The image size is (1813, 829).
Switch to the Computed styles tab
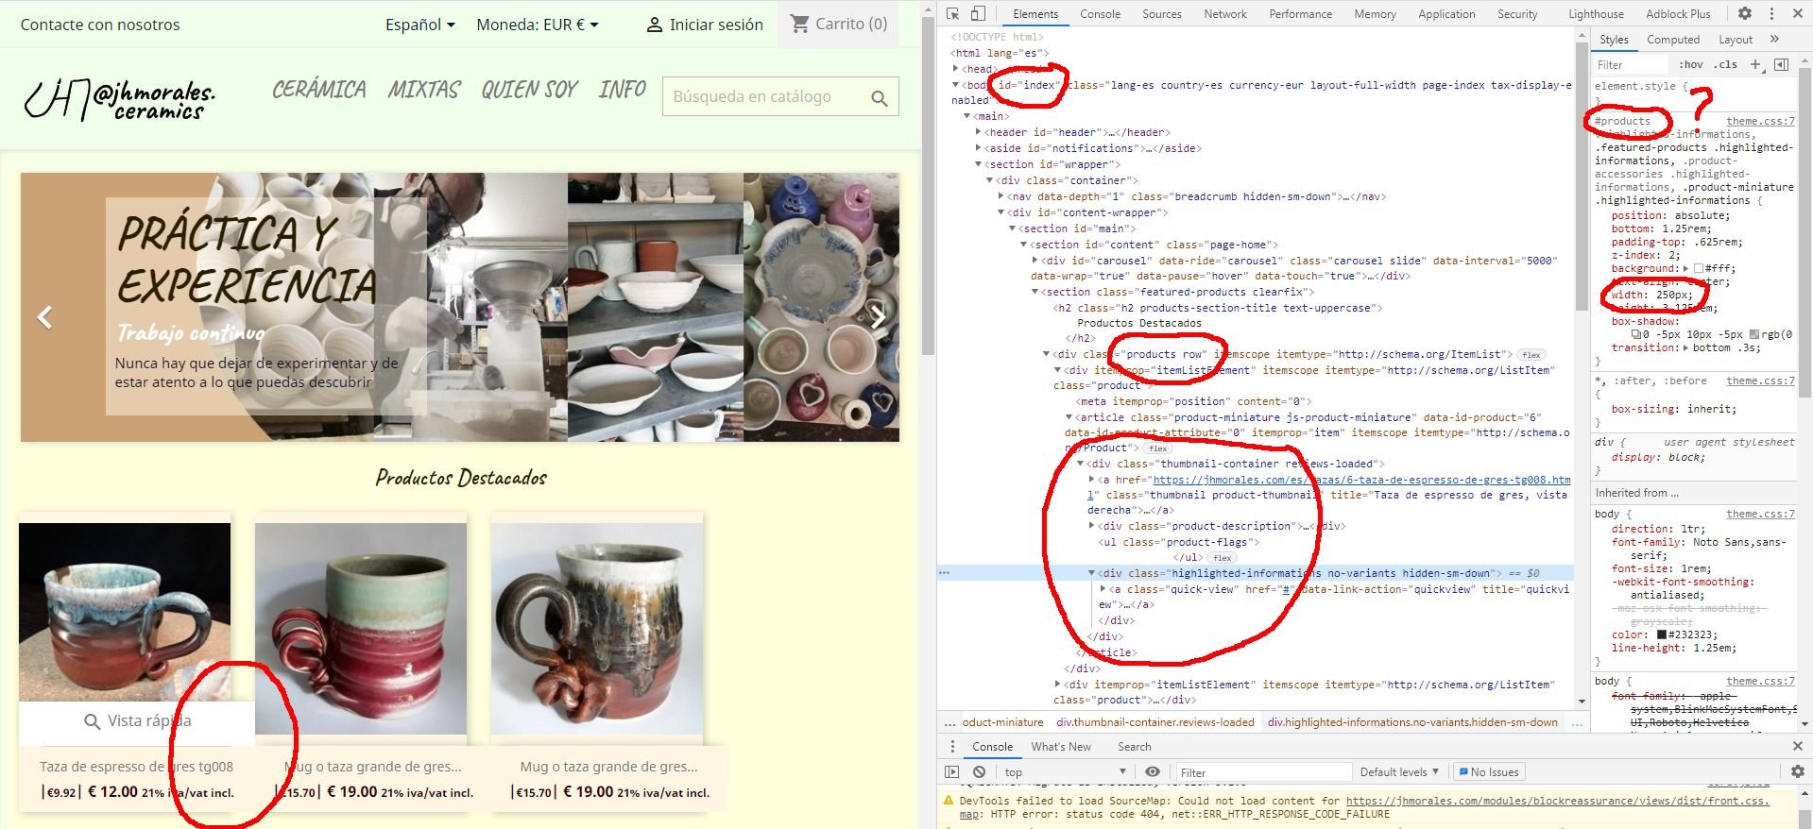coord(1673,40)
